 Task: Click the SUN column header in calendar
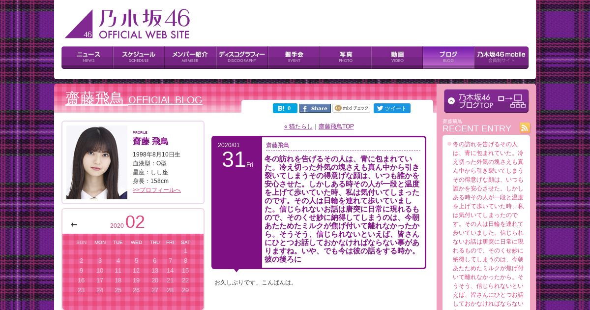[x=81, y=242]
